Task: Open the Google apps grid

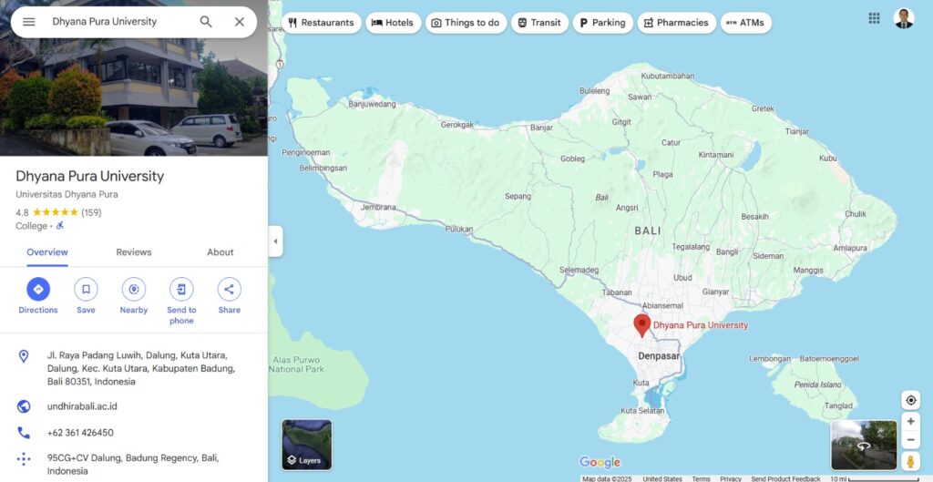Action: click(874, 18)
